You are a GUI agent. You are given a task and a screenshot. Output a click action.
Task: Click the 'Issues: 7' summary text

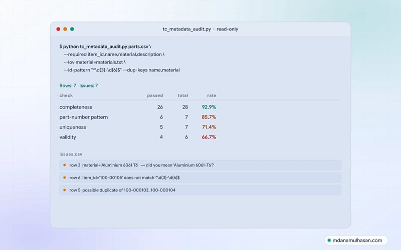coord(89,85)
